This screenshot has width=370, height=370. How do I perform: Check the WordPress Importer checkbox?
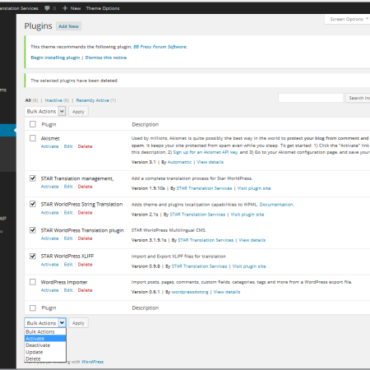pyautogui.click(x=33, y=282)
